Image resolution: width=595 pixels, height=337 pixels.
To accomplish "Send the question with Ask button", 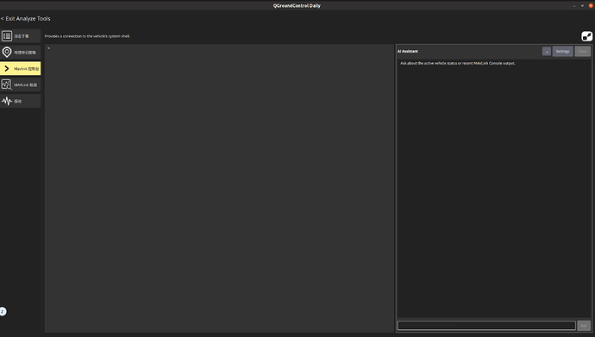I will pos(584,325).
